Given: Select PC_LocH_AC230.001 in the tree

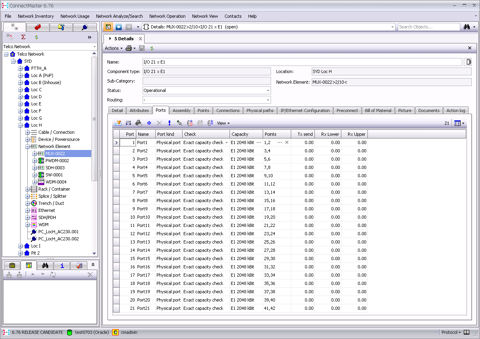Looking at the screenshot, I should (x=58, y=232).
